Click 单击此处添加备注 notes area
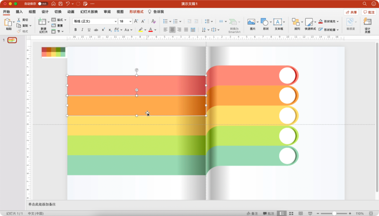 [42, 204]
